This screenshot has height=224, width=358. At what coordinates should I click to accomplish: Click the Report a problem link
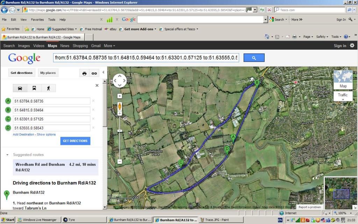click(x=310, y=207)
